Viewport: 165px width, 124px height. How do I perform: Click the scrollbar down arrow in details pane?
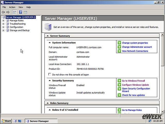[x=162, y=112]
